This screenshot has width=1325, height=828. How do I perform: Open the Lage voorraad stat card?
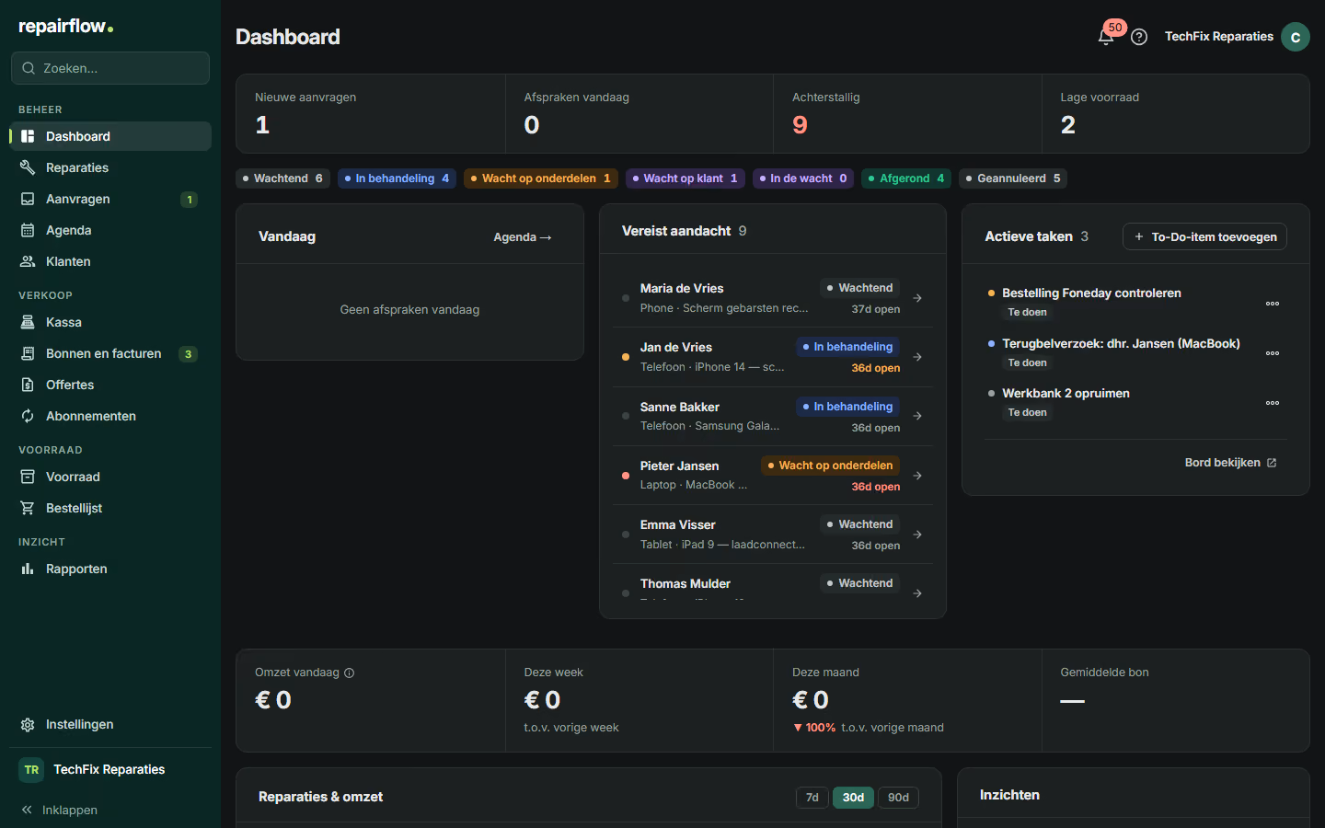pos(1175,113)
